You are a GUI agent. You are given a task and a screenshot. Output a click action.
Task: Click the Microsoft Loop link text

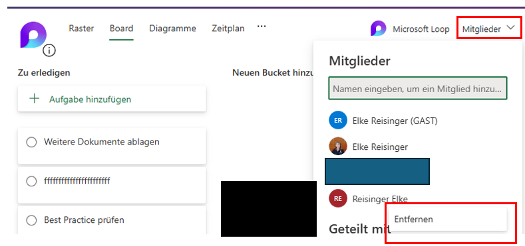(x=421, y=29)
